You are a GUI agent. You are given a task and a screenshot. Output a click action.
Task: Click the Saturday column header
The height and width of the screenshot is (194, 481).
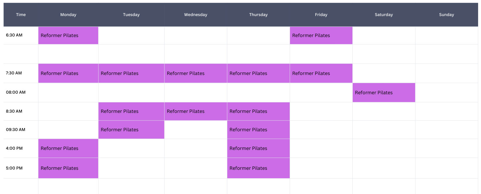pyautogui.click(x=384, y=15)
